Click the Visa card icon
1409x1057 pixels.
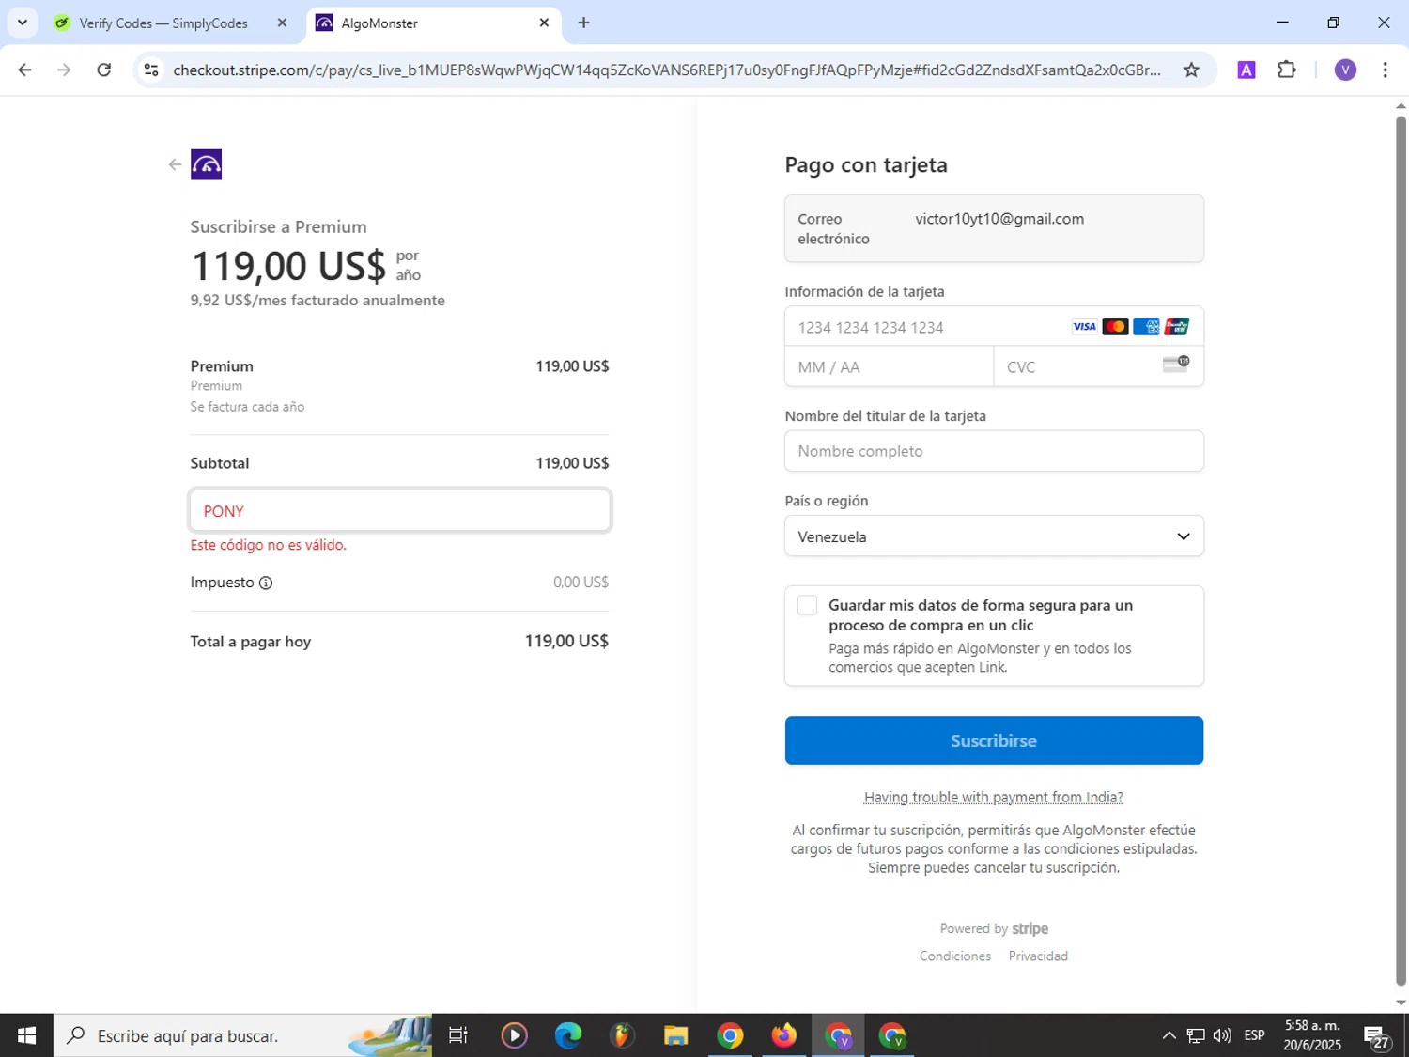click(x=1084, y=327)
